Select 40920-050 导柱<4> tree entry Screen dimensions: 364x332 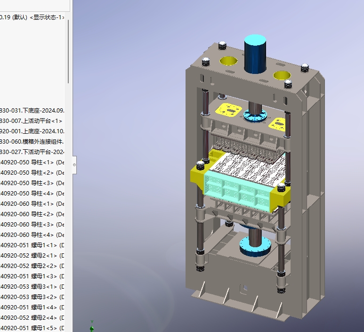[x=32, y=194]
